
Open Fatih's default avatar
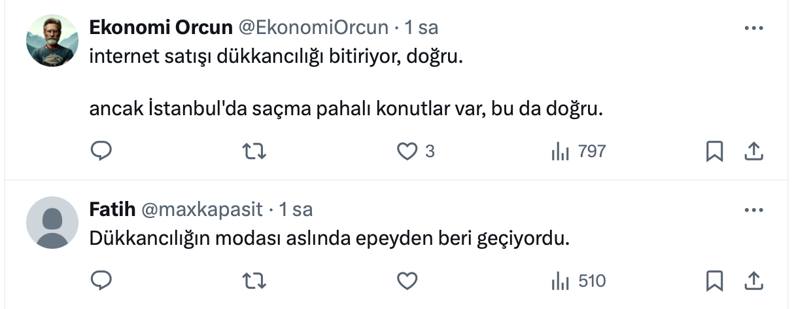pyautogui.click(x=52, y=223)
